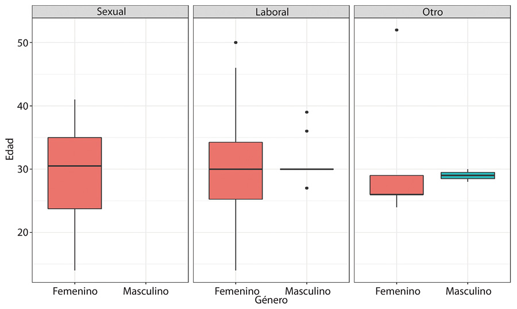Viewport: 517px width, 309px height.
Task: Click the Laboral Masculino outlier point at 39
Action: coord(307,112)
